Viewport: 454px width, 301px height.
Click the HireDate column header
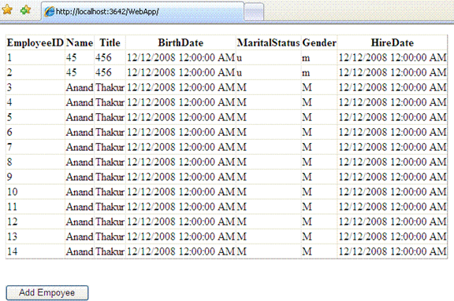coord(393,42)
